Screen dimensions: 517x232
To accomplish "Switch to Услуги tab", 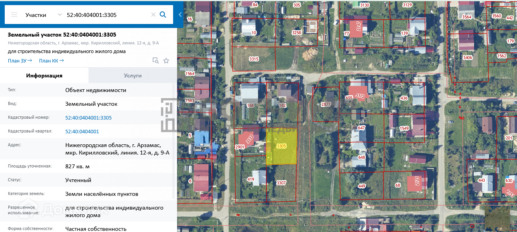I will pyautogui.click(x=133, y=75).
